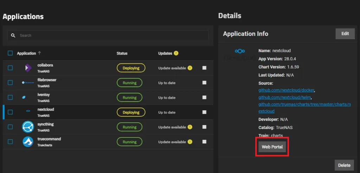Open the github.com/nextcloud/helm link

pyautogui.click(x=284, y=97)
